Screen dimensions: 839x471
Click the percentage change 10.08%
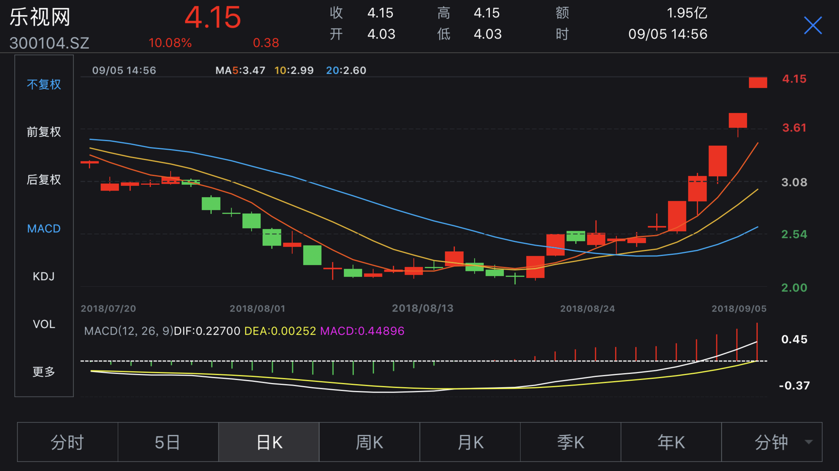coord(170,43)
